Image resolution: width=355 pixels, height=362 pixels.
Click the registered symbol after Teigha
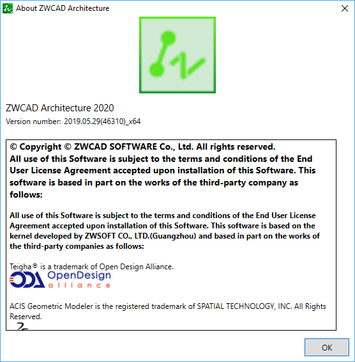click(35, 265)
